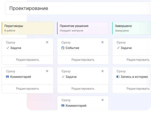This screenshot has height=116, width=151.
Task: Remove the Задача card under Переговоры
Action: point(47,42)
